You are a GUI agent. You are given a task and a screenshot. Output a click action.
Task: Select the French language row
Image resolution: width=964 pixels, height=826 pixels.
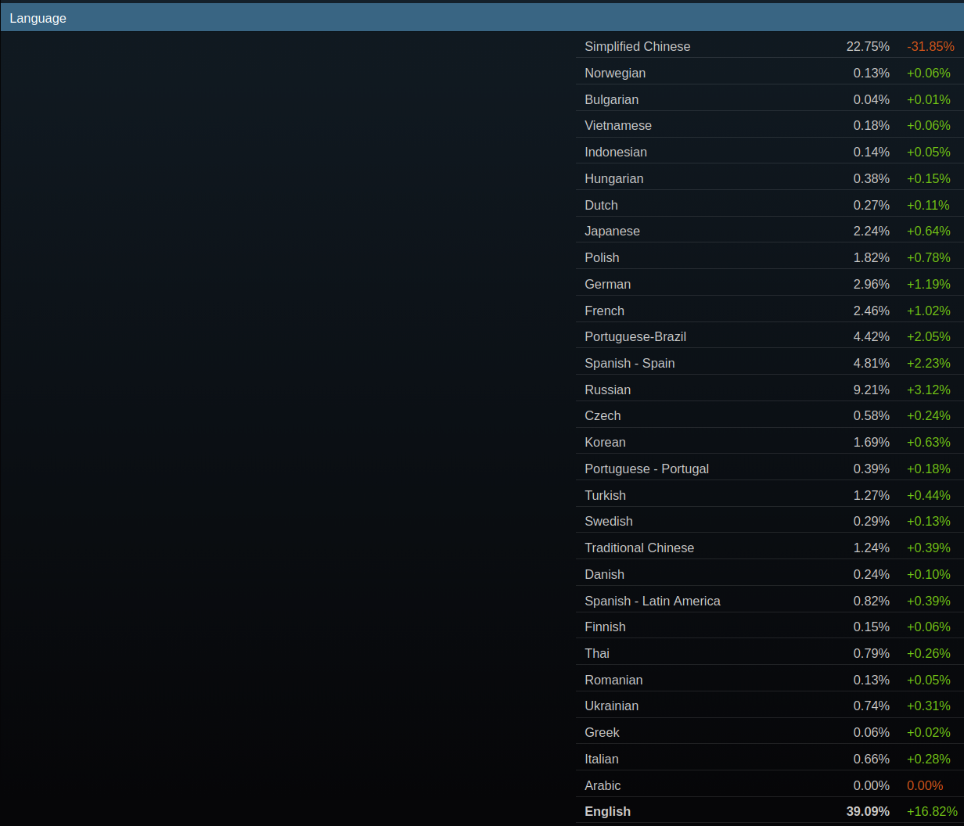tap(770, 311)
